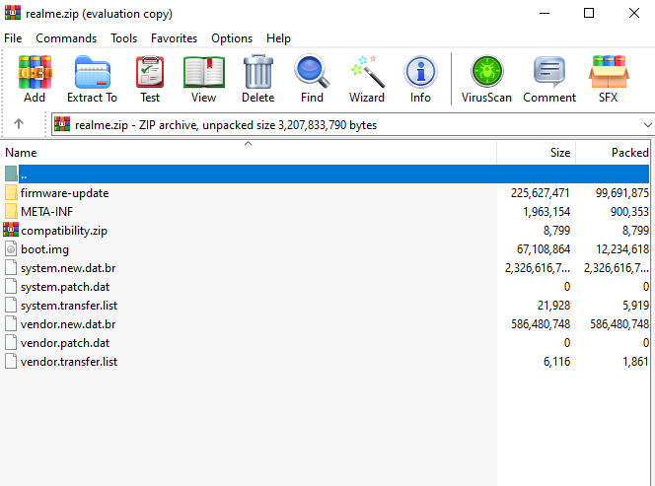This screenshot has height=486, width=655.
Task: Click the Add archive toolbar icon
Action: tap(35, 72)
